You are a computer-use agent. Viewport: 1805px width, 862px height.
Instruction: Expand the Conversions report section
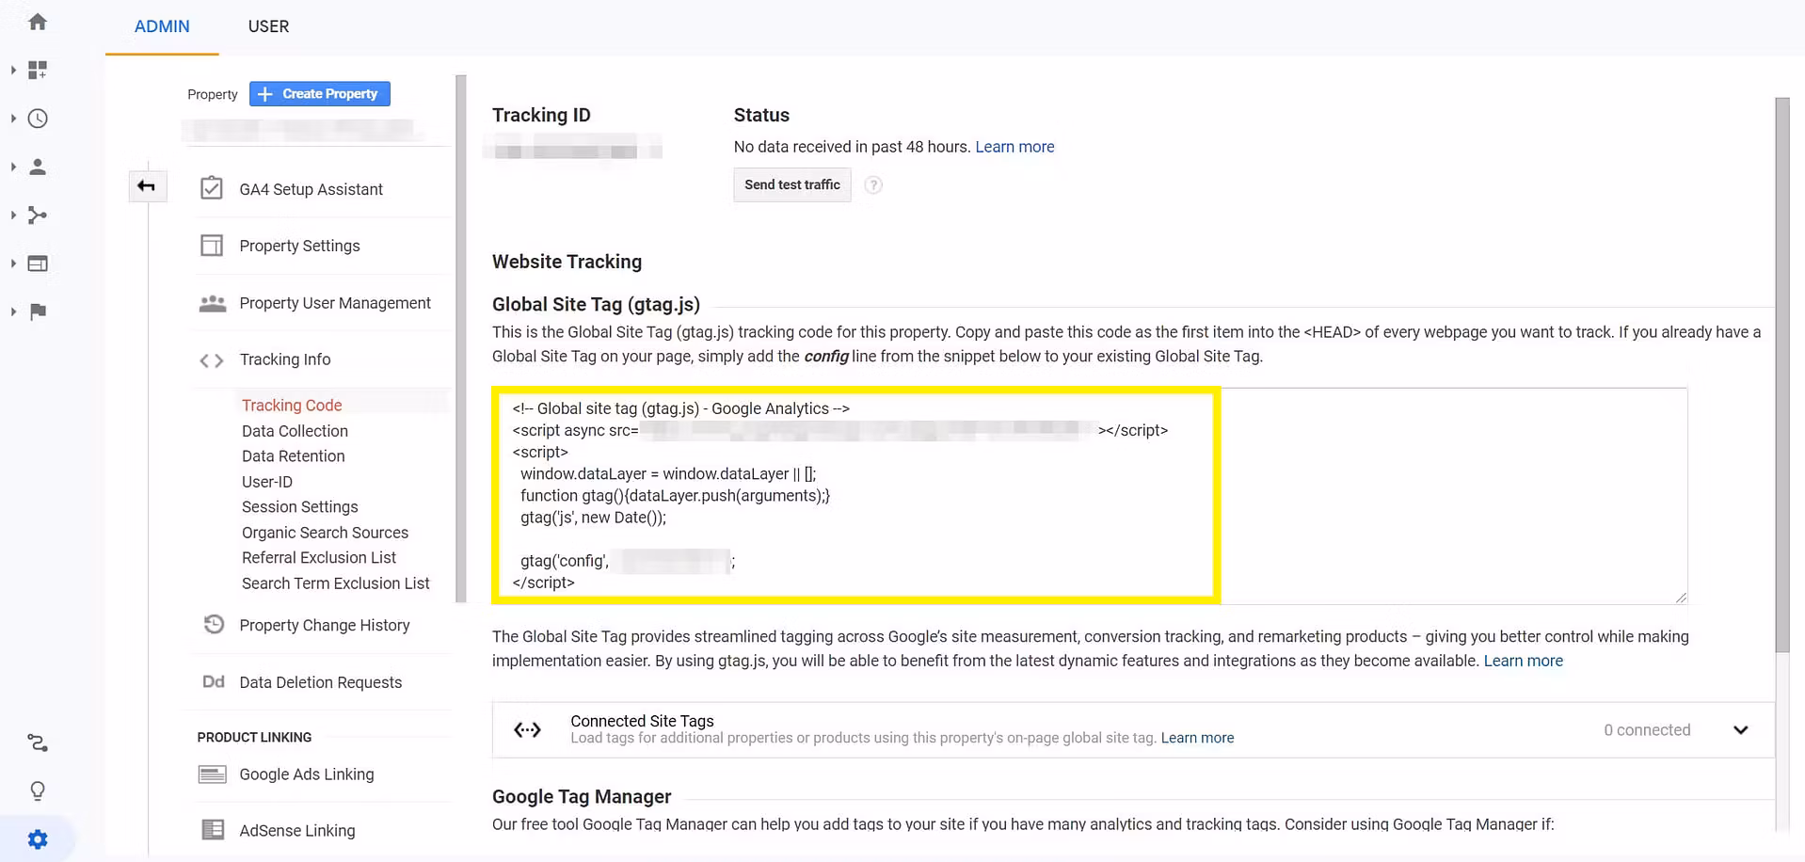tap(13, 311)
